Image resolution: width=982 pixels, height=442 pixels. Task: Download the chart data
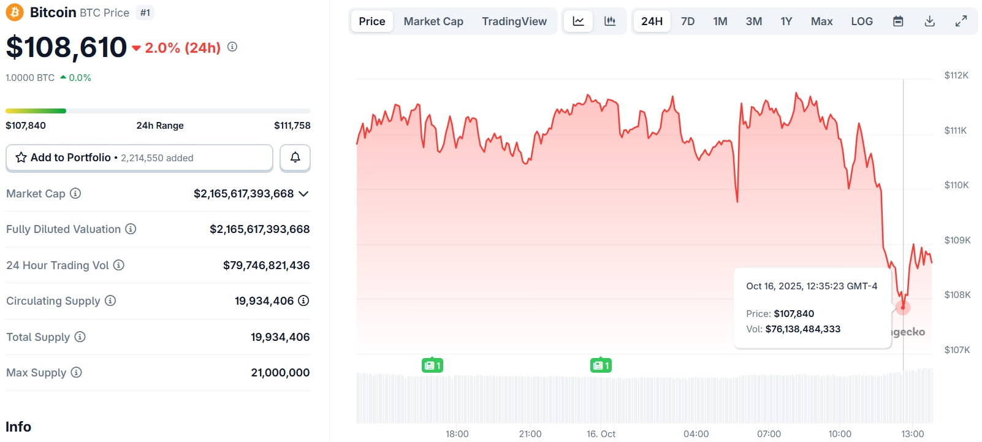coord(930,21)
